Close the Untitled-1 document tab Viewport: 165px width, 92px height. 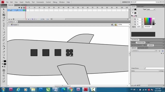[x=16, y=22]
